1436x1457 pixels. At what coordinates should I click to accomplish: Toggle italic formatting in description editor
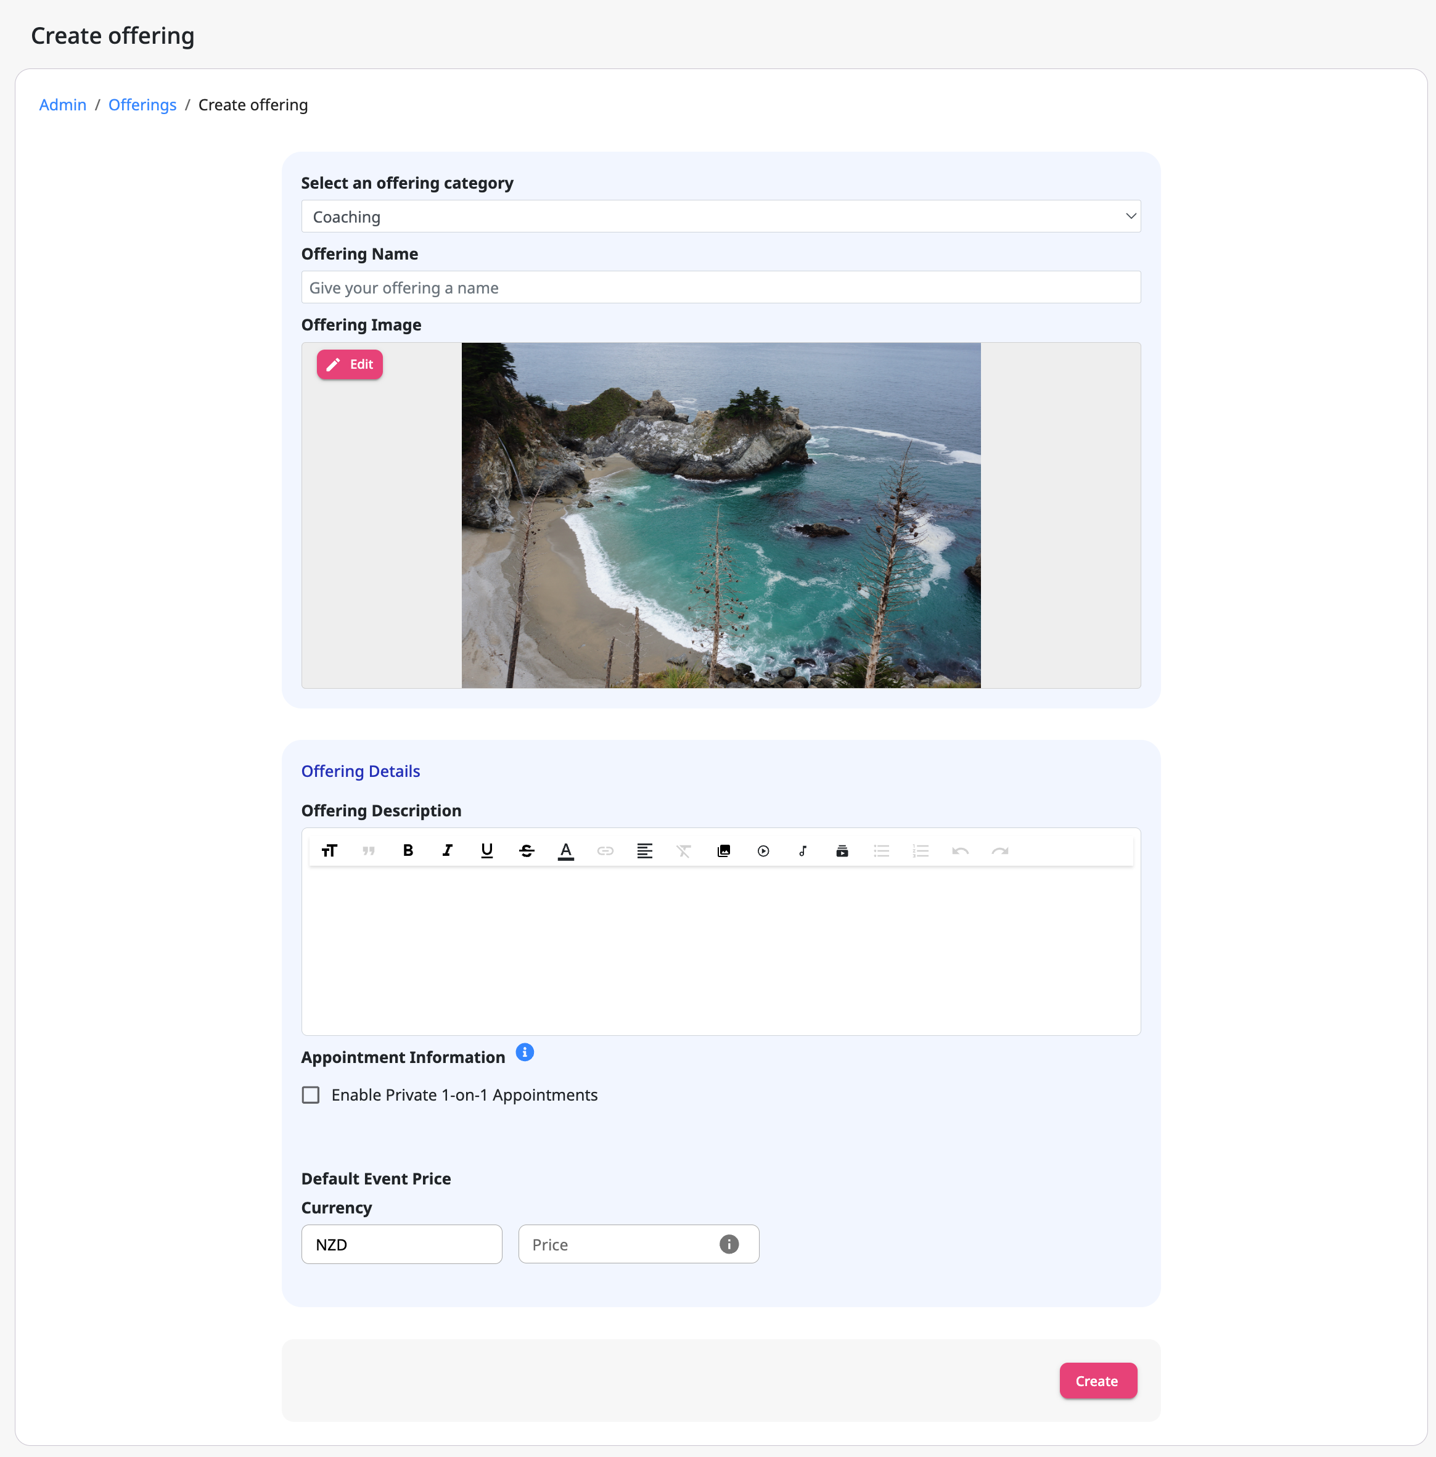(x=447, y=851)
